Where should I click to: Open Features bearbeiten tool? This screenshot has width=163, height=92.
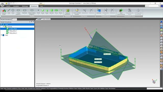(68, 12)
